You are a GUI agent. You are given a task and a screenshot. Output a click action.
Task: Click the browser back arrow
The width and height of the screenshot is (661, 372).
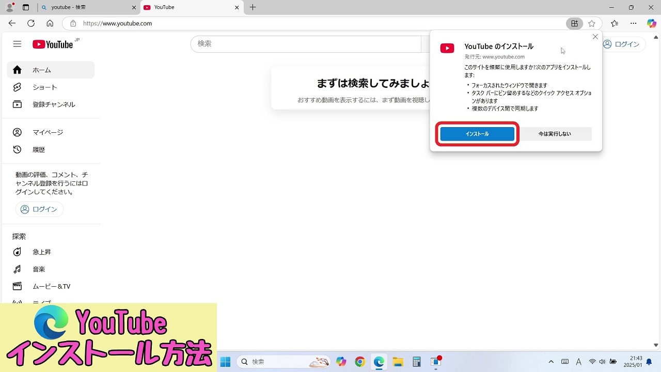coord(12,23)
